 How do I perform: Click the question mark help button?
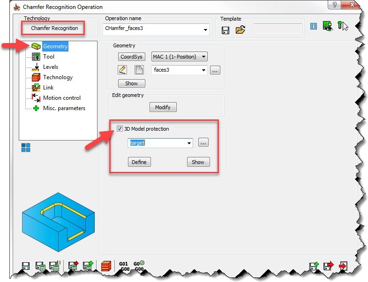(x=335, y=5)
